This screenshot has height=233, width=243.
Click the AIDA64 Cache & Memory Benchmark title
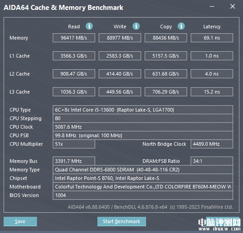[x=64, y=8]
